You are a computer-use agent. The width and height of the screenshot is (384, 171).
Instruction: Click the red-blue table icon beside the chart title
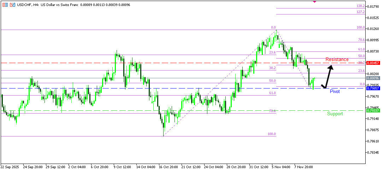[x=5, y=5]
